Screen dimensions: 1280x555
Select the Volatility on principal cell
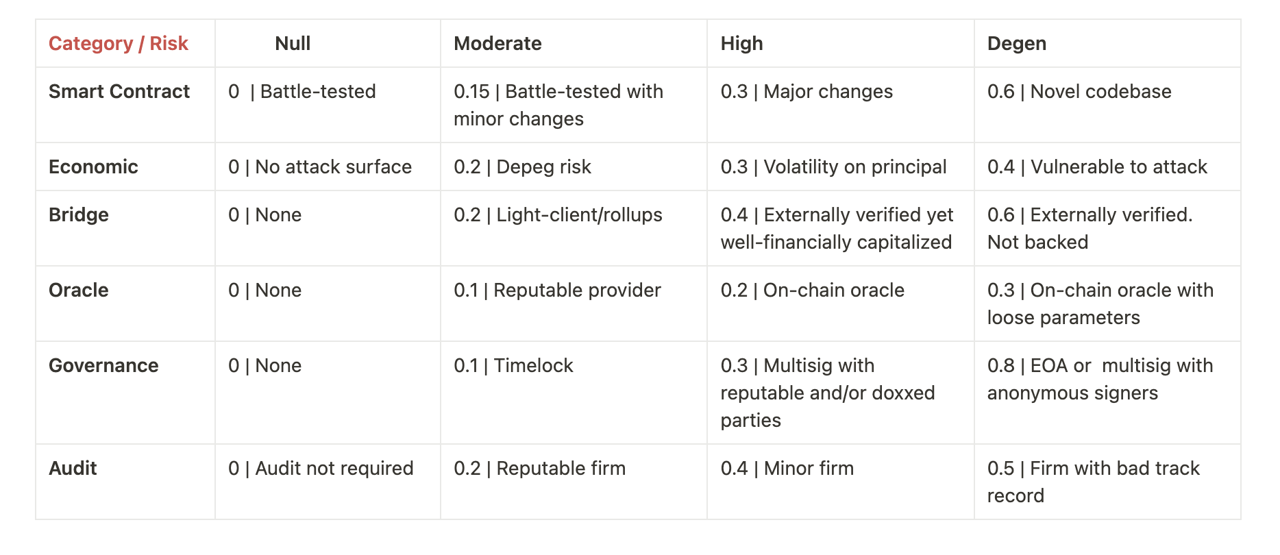pos(833,167)
